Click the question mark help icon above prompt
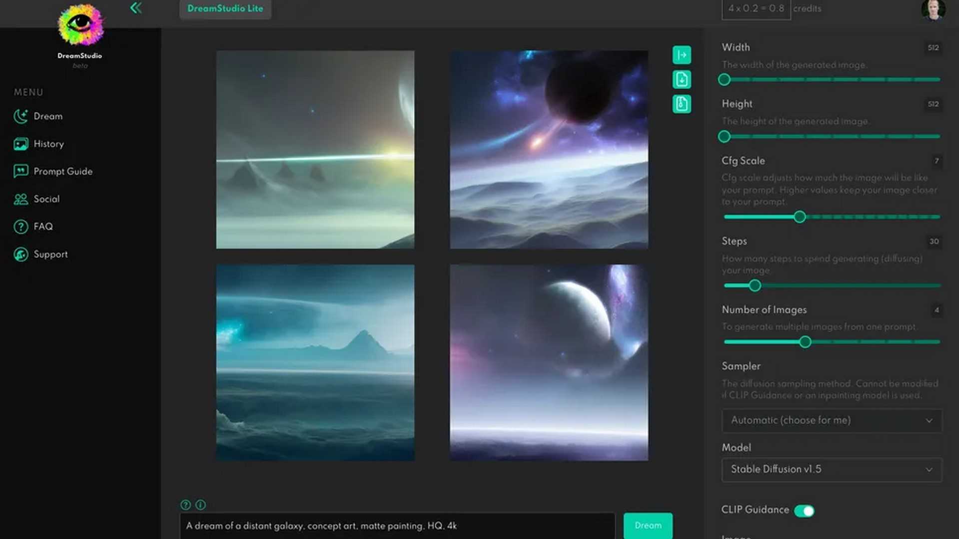959x539 pixels. click(185, 505)
